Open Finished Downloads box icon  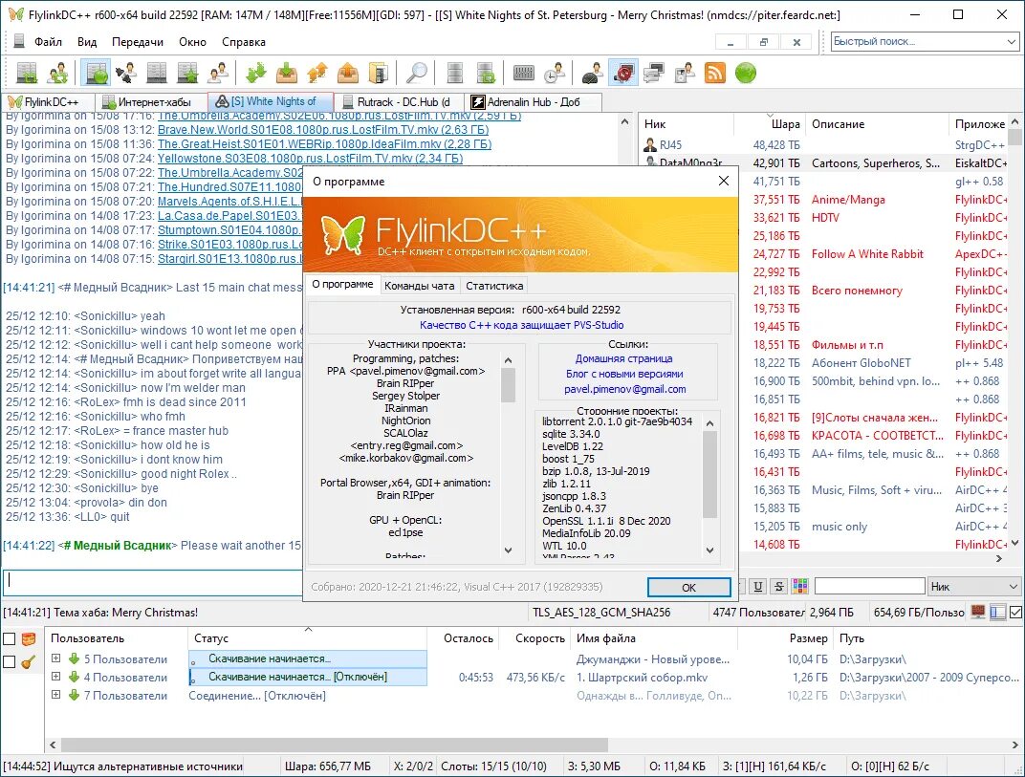coord(286,73)
